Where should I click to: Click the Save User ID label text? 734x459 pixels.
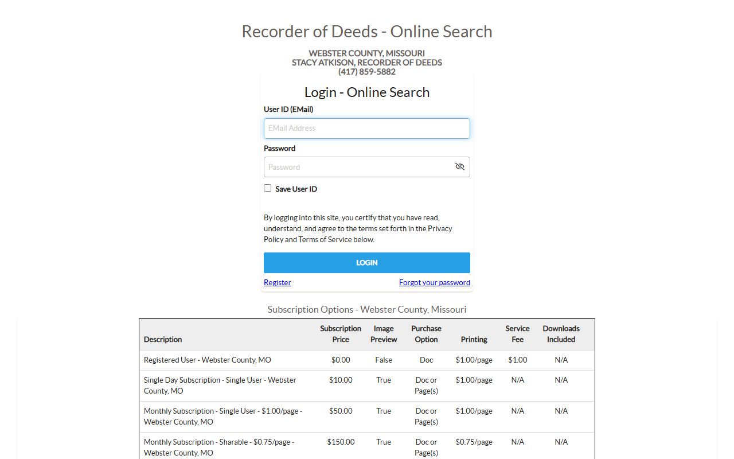[296, 189]
